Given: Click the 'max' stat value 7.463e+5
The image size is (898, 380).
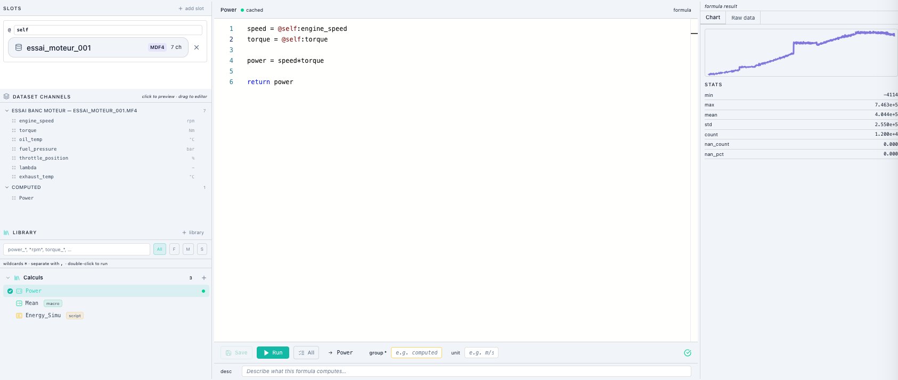Looking at the screenshot, I should click(886, 105).
